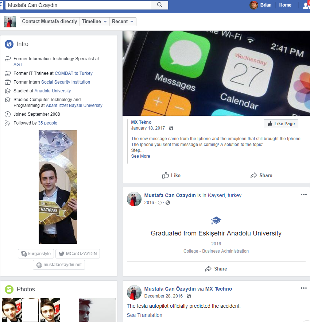Open the Recent dropdown
Image resolution: width=310 pixels, height=322 pixels.
(123, 22)
